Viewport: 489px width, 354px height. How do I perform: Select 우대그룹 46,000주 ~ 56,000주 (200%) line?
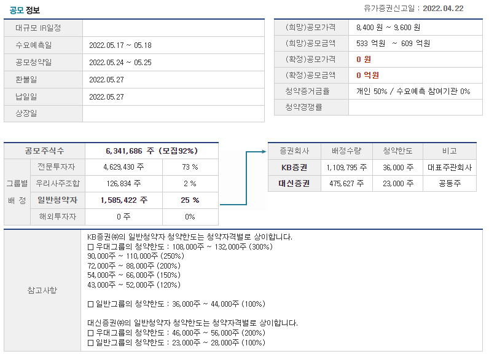176,333
